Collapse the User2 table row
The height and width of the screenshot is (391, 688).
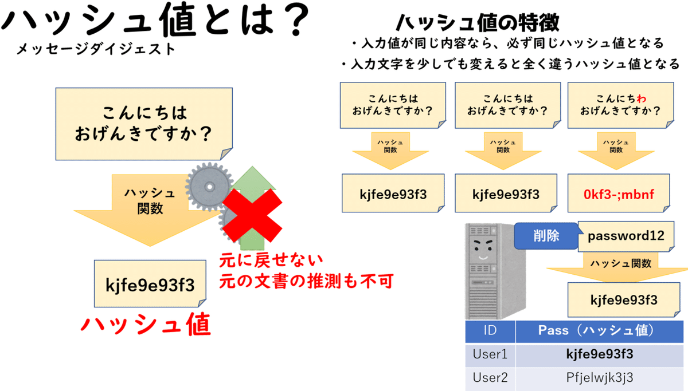[x=573, y=378]
